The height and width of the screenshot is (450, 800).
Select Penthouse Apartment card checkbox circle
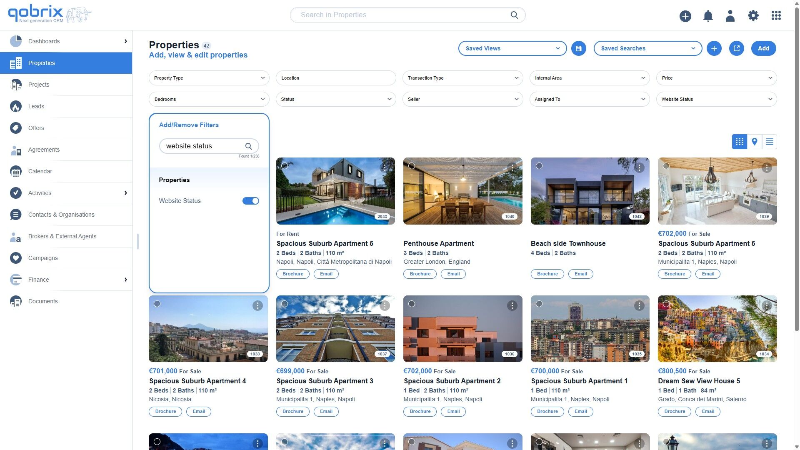(412, 166)
